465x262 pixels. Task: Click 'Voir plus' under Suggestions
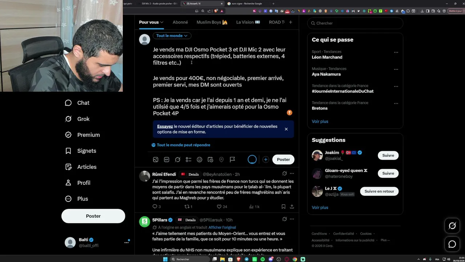point(320,207)
